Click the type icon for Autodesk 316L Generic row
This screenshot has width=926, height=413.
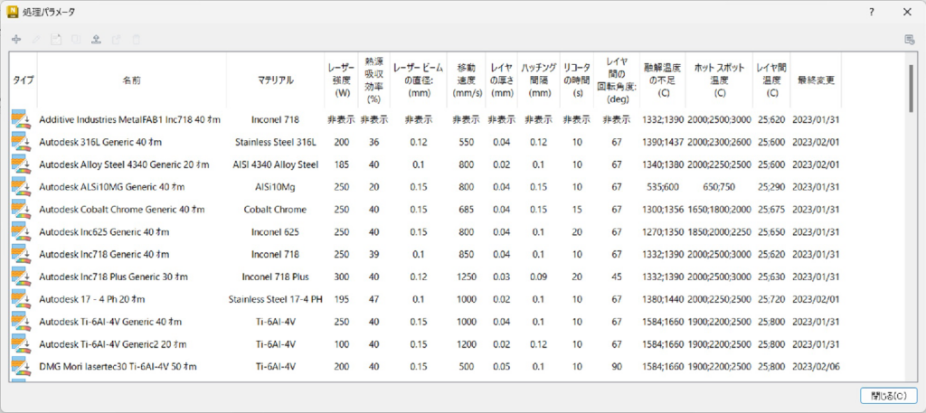[22, 142]
